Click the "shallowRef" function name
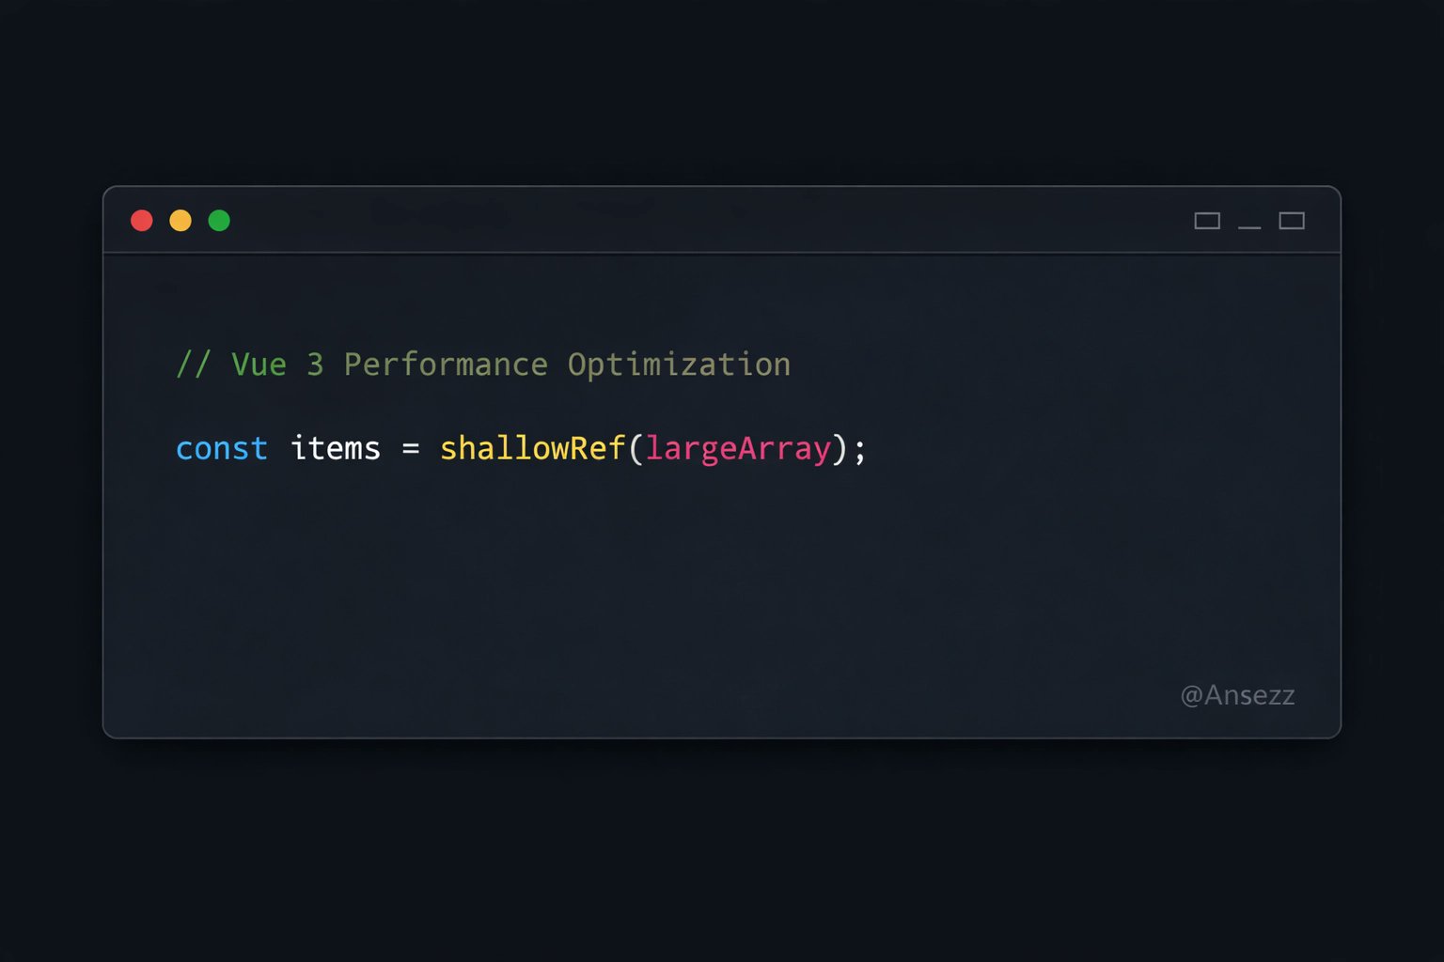Image resolution: width=1444 pixels, height=962 pixels. point(532,449)
